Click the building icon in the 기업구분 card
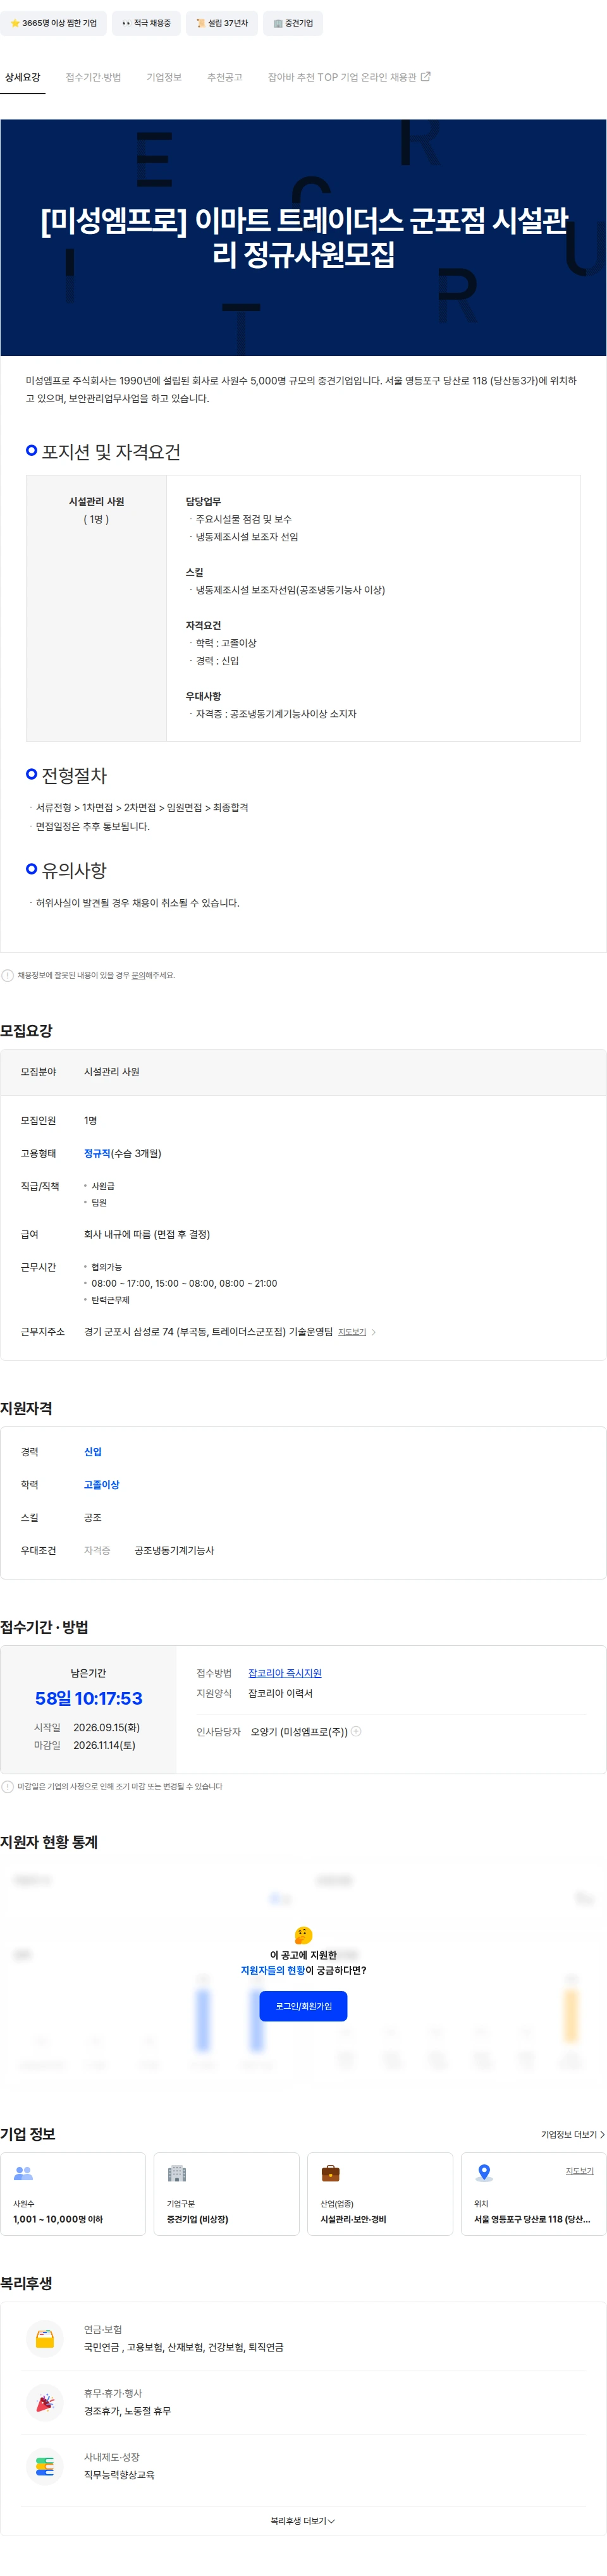 (177, 2173)
